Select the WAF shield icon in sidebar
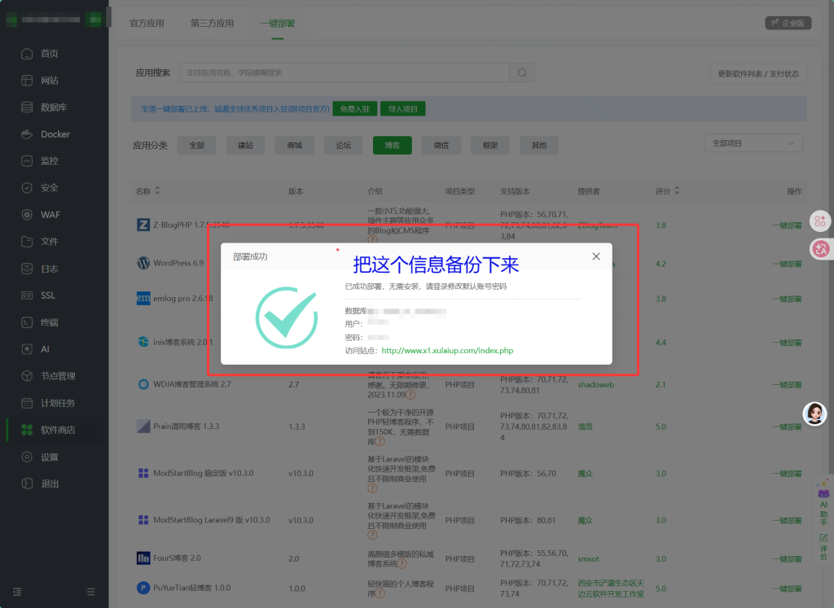Image resolution: width=834 pixels, height=608 pixels. pyautogui.click(x=27, y=215)
